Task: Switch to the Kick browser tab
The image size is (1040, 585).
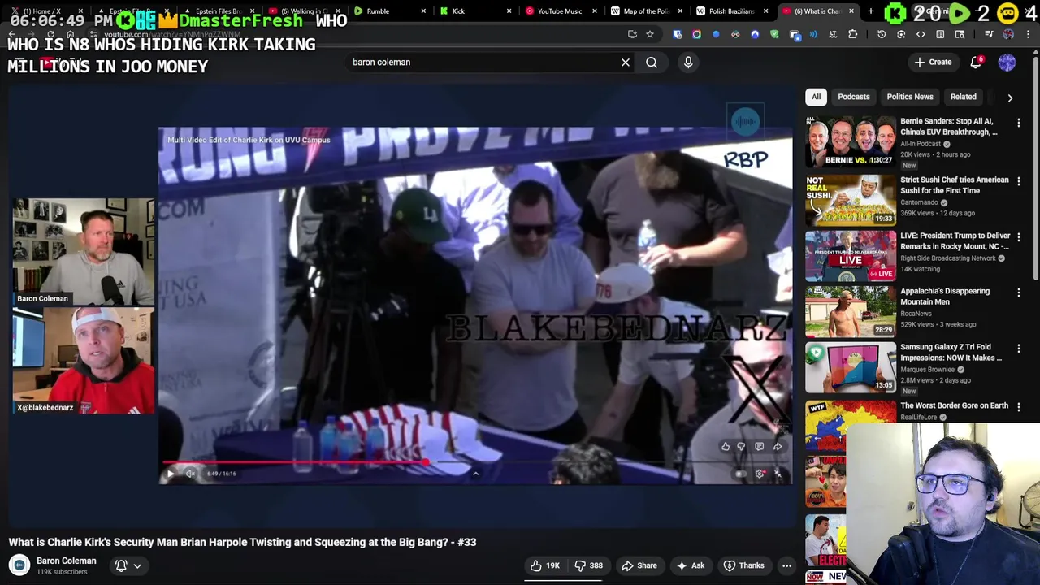Action: click(475, 11)
